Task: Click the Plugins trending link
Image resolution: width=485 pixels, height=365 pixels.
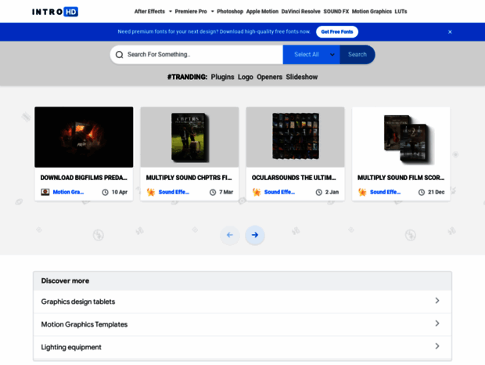Action: (222, 77)
